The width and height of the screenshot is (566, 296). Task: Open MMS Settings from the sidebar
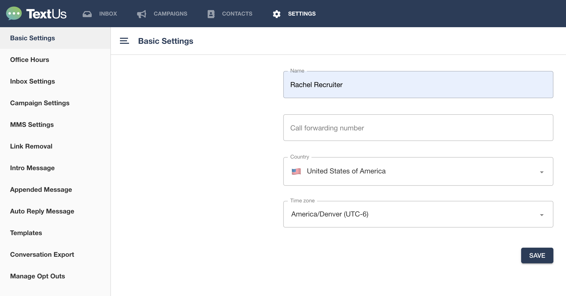pyautogui.click(x=32, y=125)
